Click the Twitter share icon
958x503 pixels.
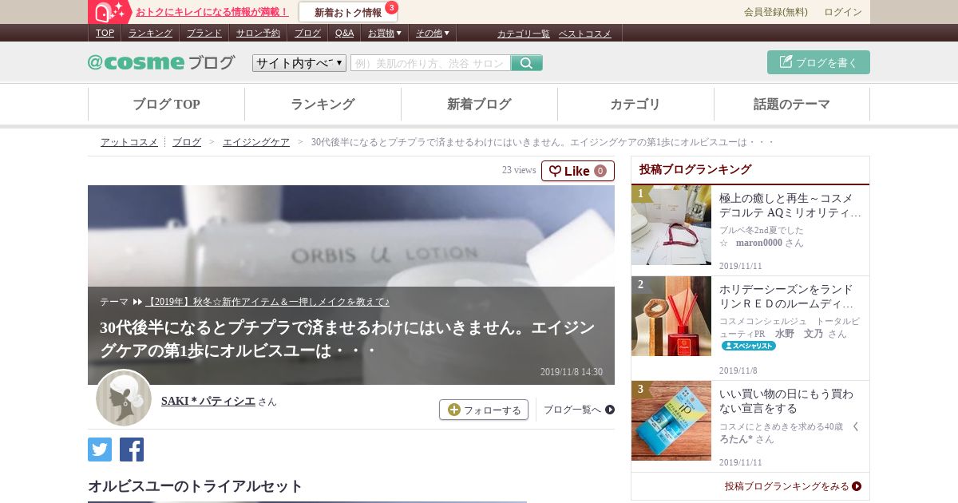tap(100, 450)
